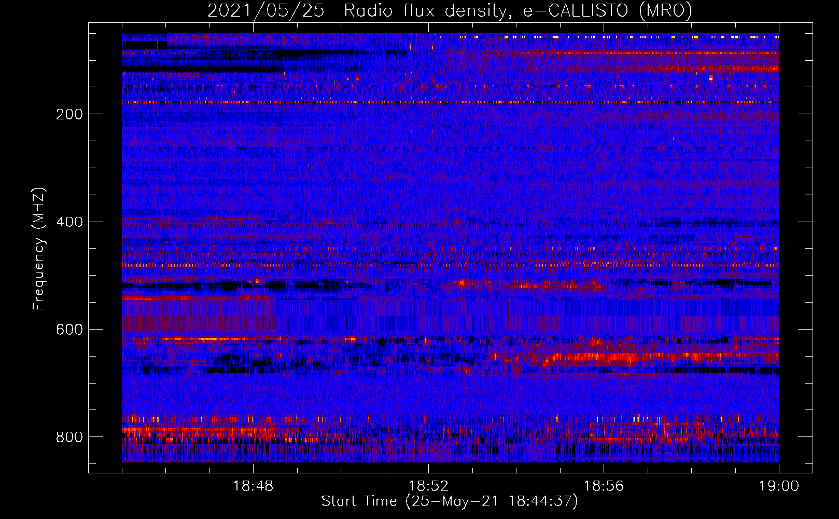
Task: Click the 19:00 time tick label
Action: [x=779, y=486]
